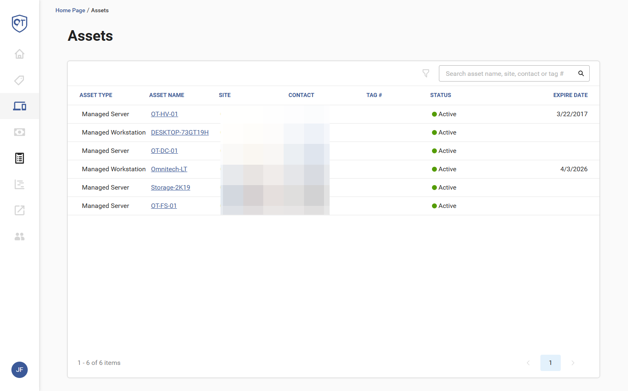The width and height of the screenshot is (628, 391).
Task: Click the search magnifier icon
Action: (581, 73)
